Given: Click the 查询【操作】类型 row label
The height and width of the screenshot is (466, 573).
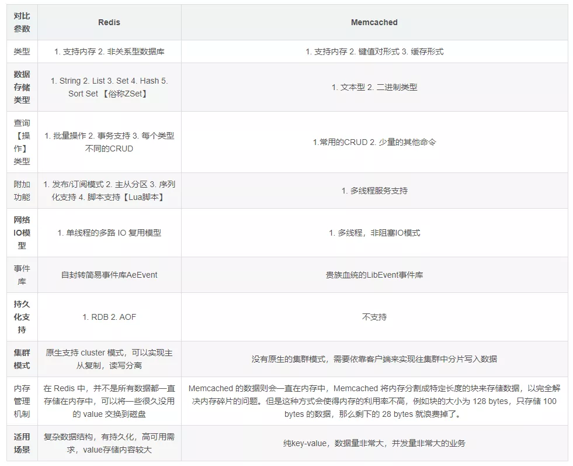Looking at the screenshot, I should (22, 142).
